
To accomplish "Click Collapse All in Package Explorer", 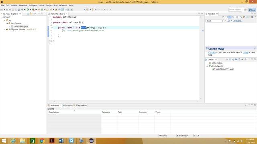I will (28, 14).
